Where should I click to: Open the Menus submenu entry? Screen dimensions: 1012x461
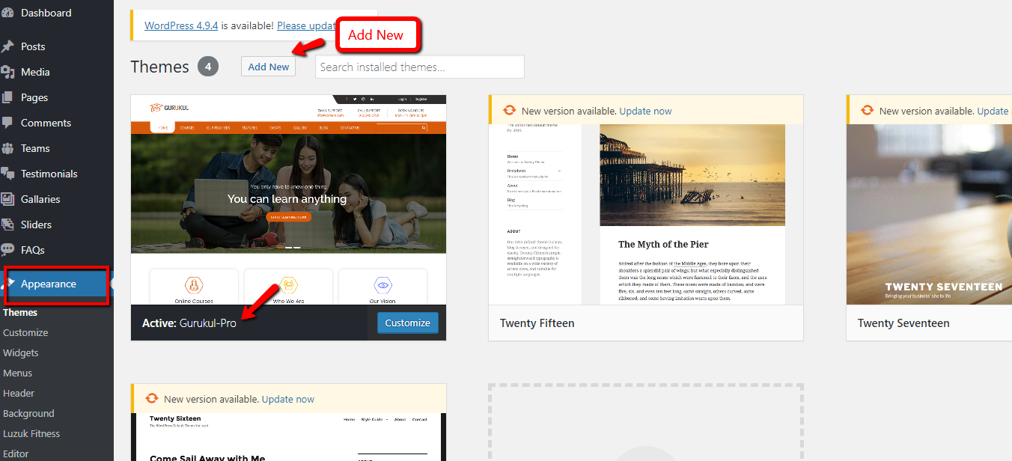click(18, 373)
